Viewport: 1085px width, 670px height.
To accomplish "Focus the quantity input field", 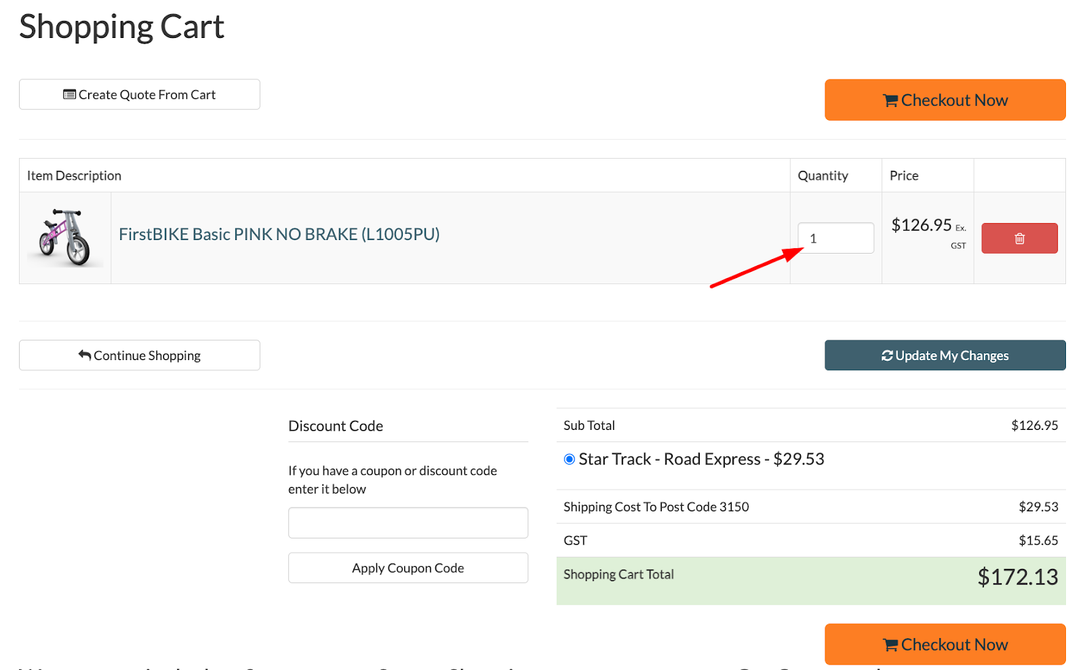I will 835,238.
